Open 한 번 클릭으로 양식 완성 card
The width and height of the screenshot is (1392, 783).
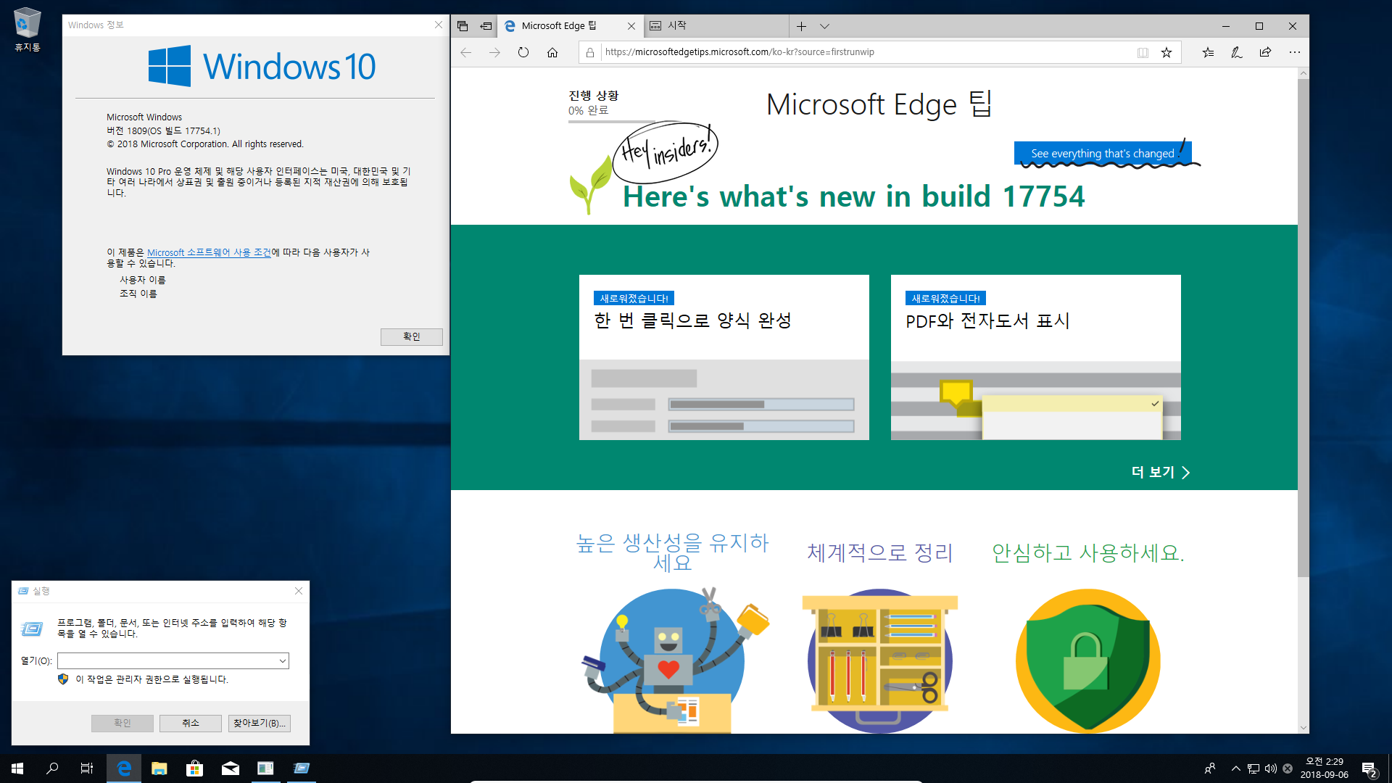pyautogui.click(x=724, y=357)
